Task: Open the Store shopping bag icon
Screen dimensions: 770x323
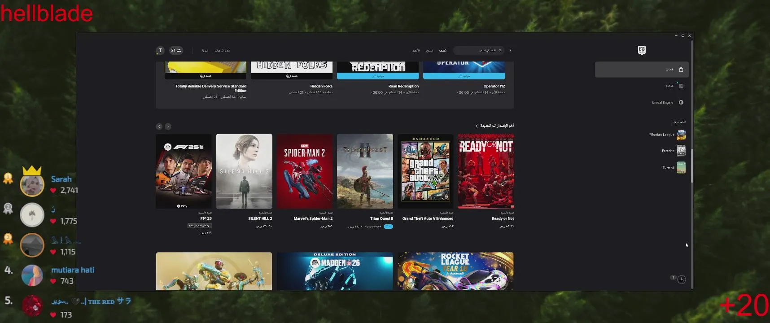Action: coord(681,70)
